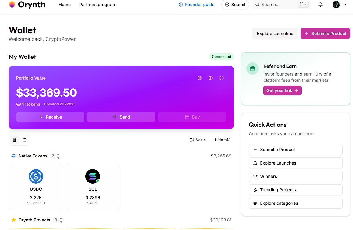Refresh the portfolio value

coord(222,78)
